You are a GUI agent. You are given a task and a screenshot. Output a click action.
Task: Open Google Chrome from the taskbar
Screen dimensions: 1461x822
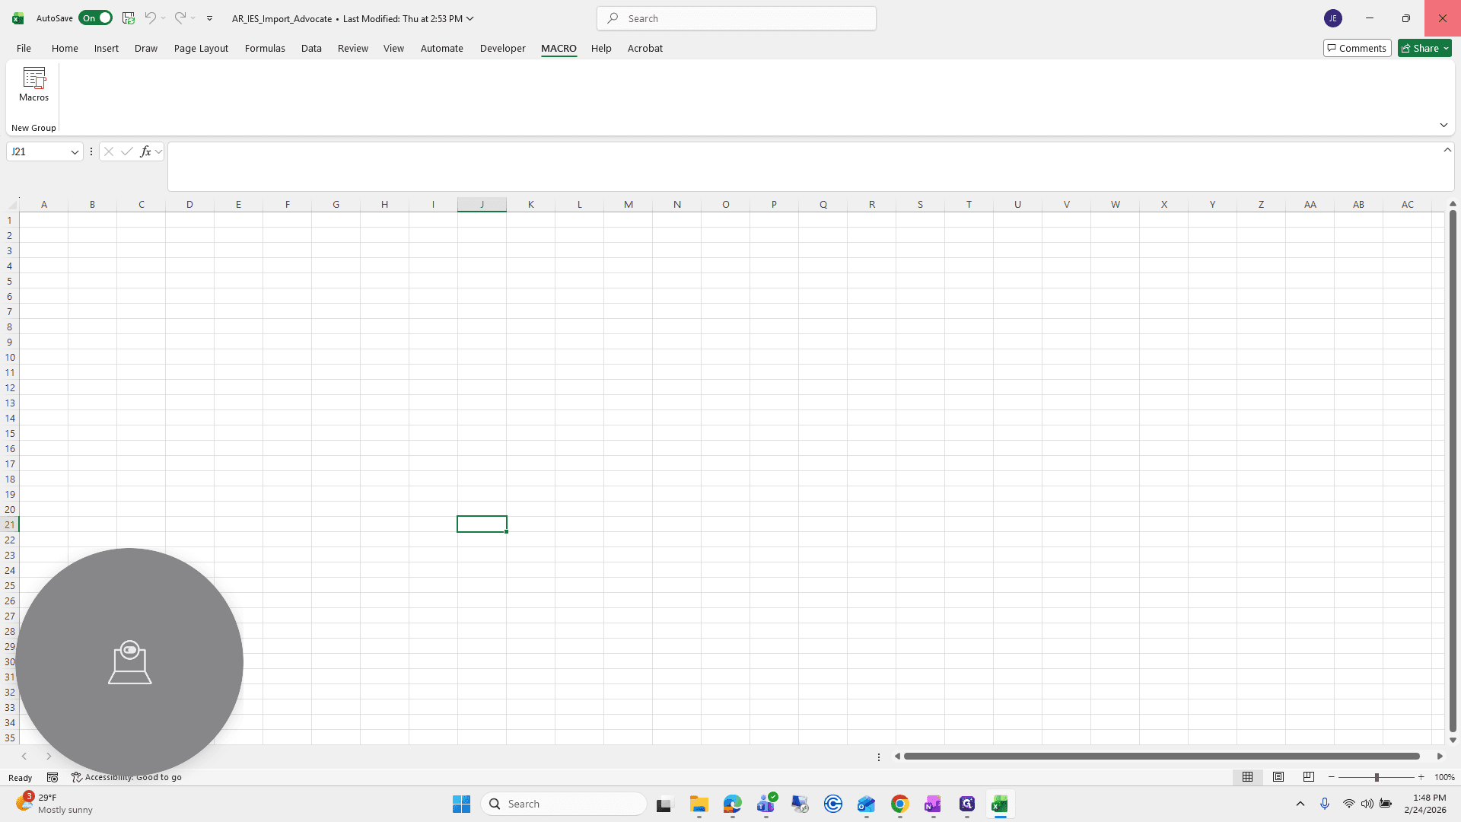pos(900,804)
